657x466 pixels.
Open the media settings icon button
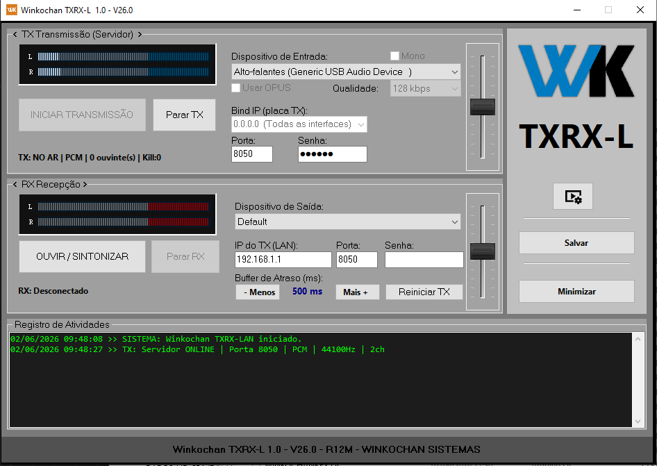tap(572, 196)
